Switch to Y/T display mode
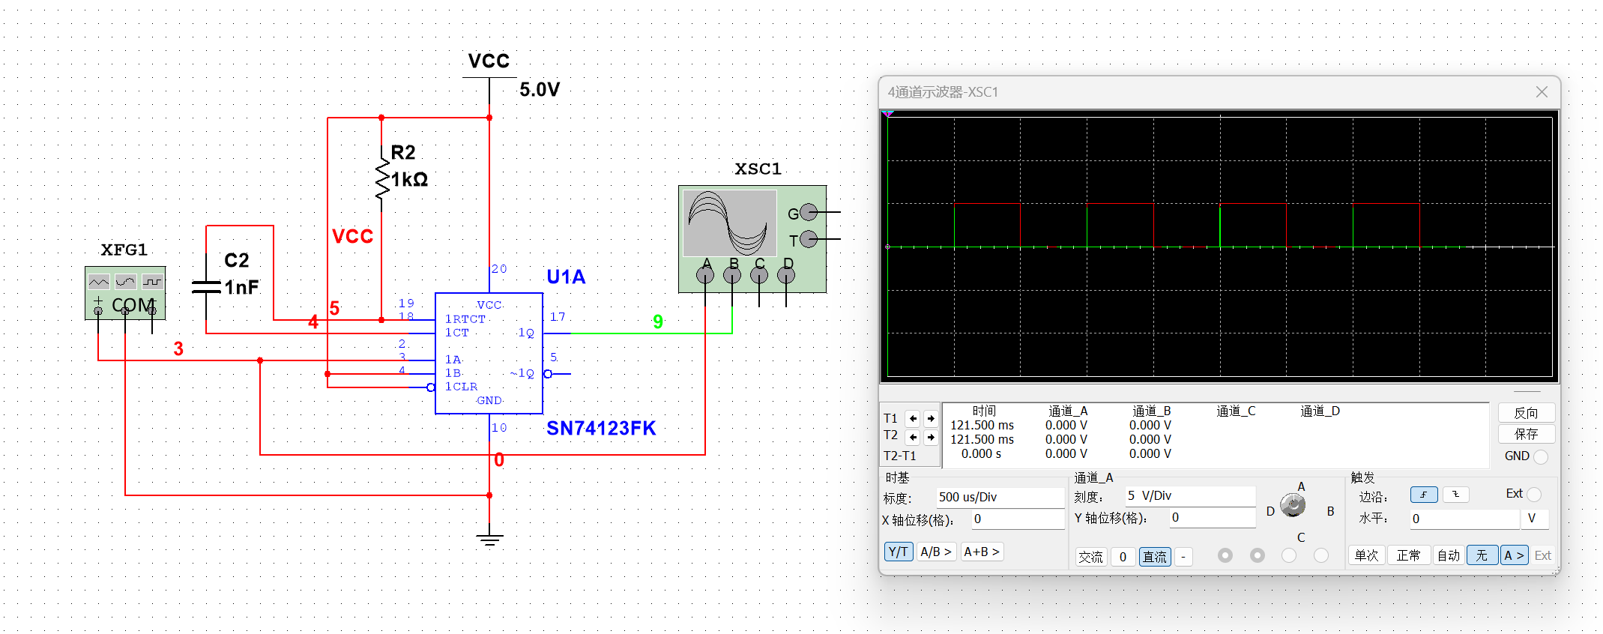The height and width of the screenshot is (634, 1603). 898,552
